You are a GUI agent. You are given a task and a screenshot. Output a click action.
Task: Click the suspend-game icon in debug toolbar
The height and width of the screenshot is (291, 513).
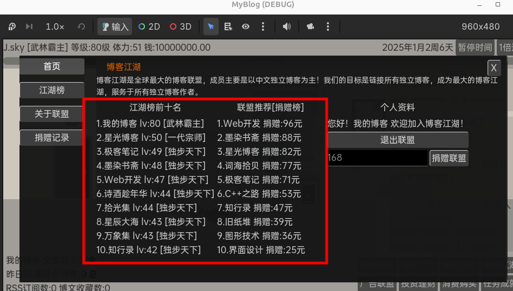(12, 26)
